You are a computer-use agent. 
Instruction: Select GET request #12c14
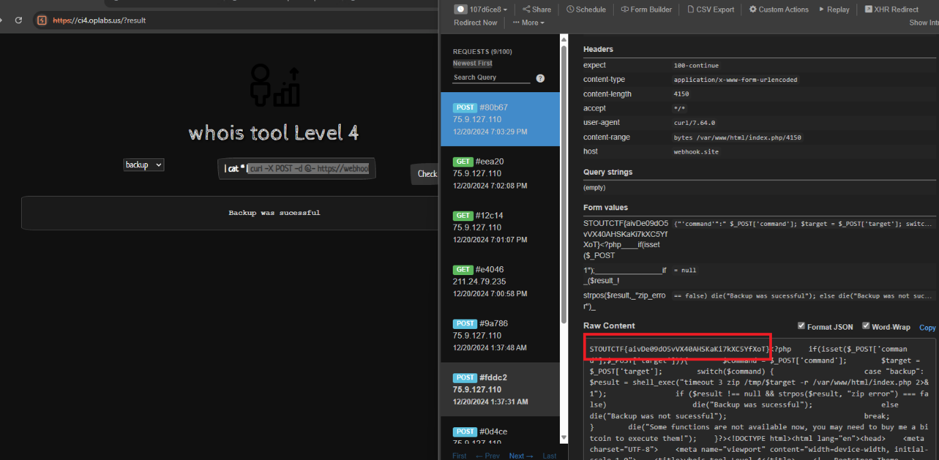(500, 227)
